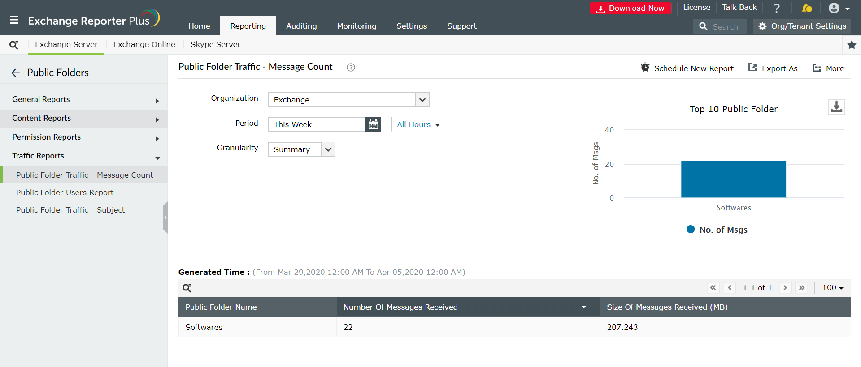Go to the last page of results
Screen dimensions: 861x367
(x=802, y=288)
